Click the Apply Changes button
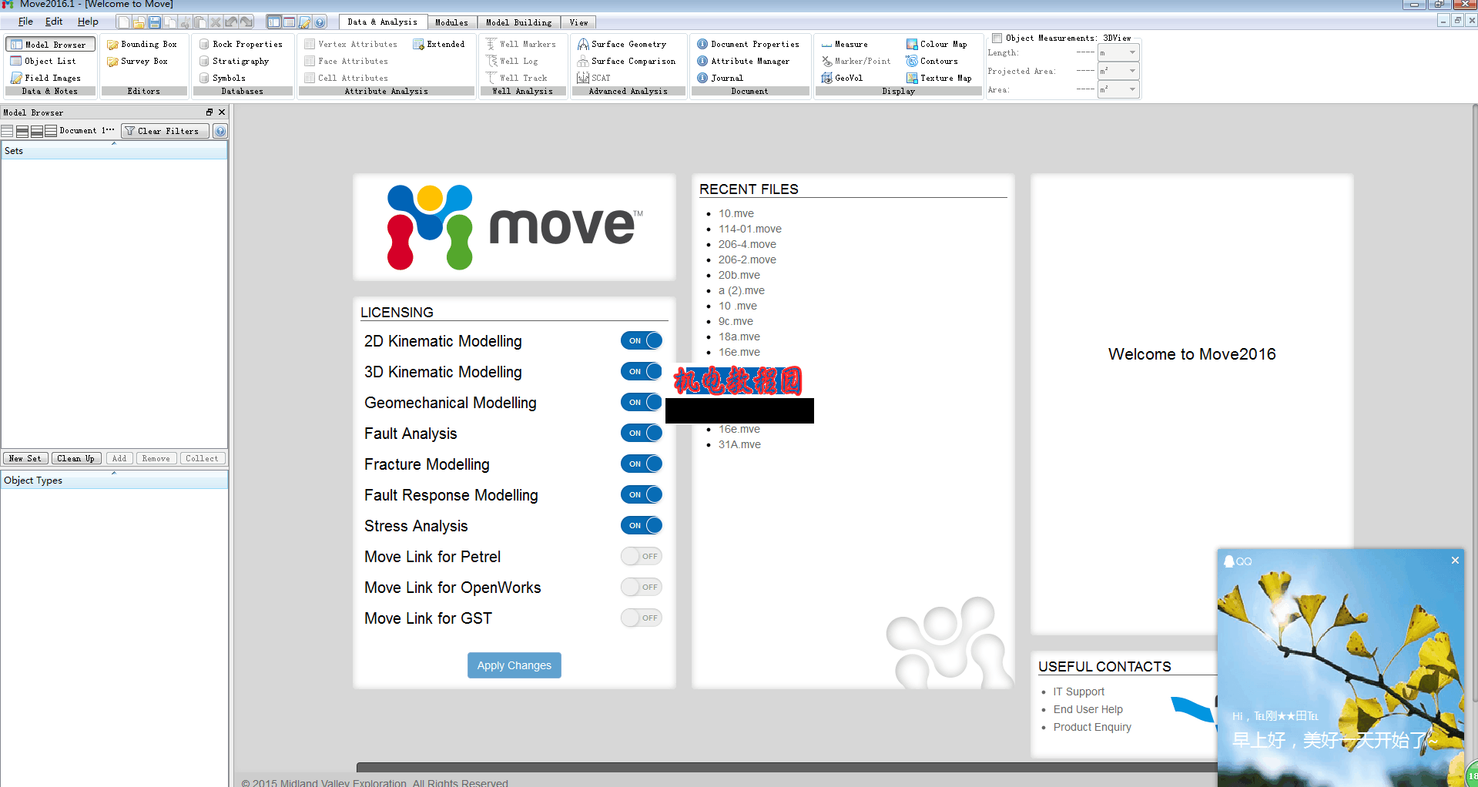Viewport: 1478px width, 787px height. (x=514, y=665)
